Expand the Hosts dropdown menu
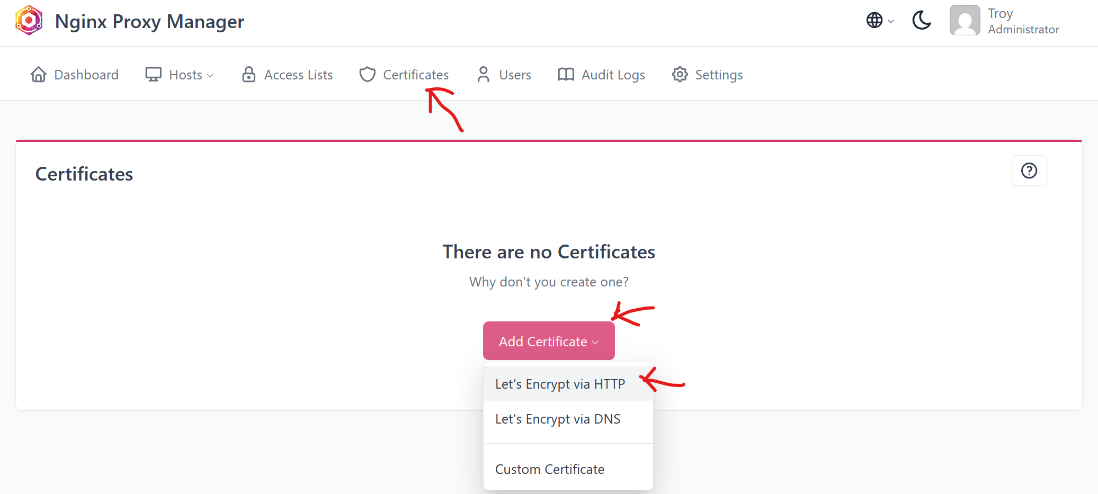 point(180,75)
